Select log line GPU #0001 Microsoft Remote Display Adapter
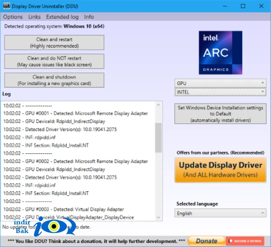The width and height of the screenshot is (271, 247). (75, 114)
